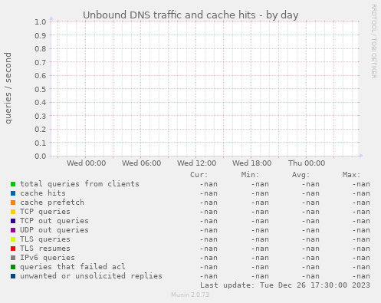Viewport: 381px width, 303px height.
Task: Click the 0.0 value on the y-axis
Action: (x=41, y=156)
